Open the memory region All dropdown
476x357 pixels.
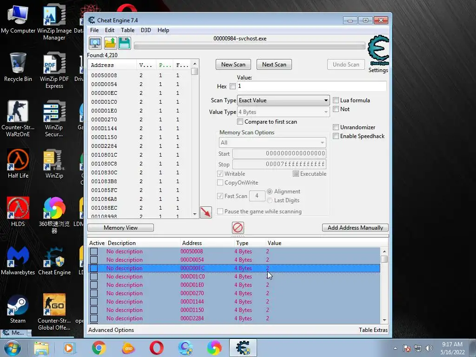(272, 143)
